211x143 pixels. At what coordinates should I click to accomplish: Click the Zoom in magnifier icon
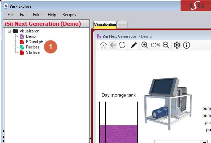[x=145, y=45]
